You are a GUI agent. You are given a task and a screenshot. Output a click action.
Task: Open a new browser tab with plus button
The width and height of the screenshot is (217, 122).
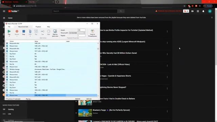coord(57,2)
